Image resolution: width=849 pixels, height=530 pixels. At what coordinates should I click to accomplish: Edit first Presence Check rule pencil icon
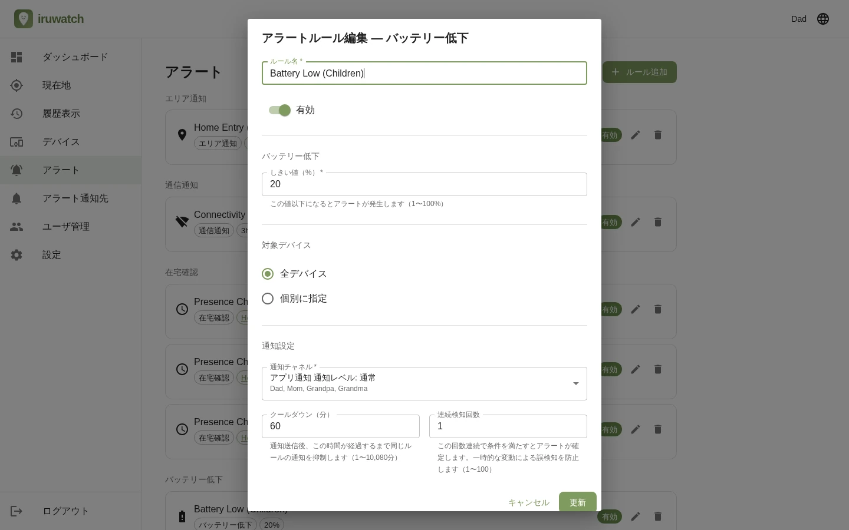(x=636, y=309)
